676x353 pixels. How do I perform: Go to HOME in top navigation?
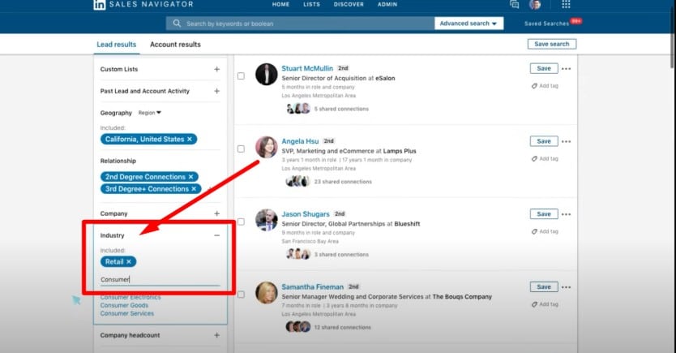280,4
